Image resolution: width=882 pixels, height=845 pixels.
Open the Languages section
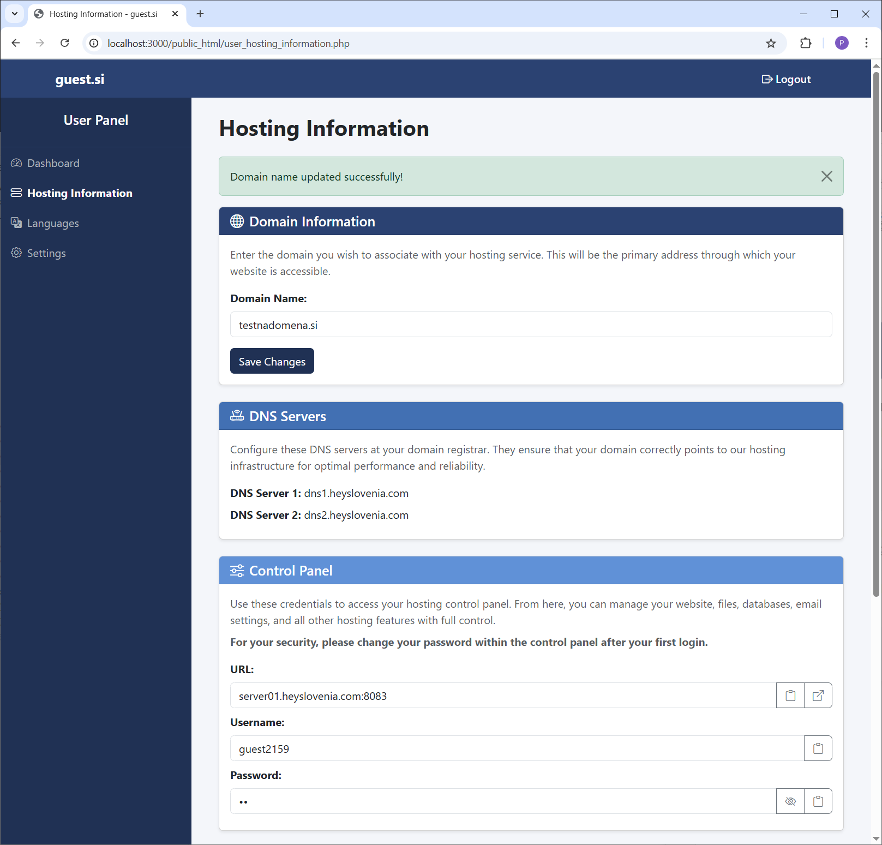pos(52,223)
